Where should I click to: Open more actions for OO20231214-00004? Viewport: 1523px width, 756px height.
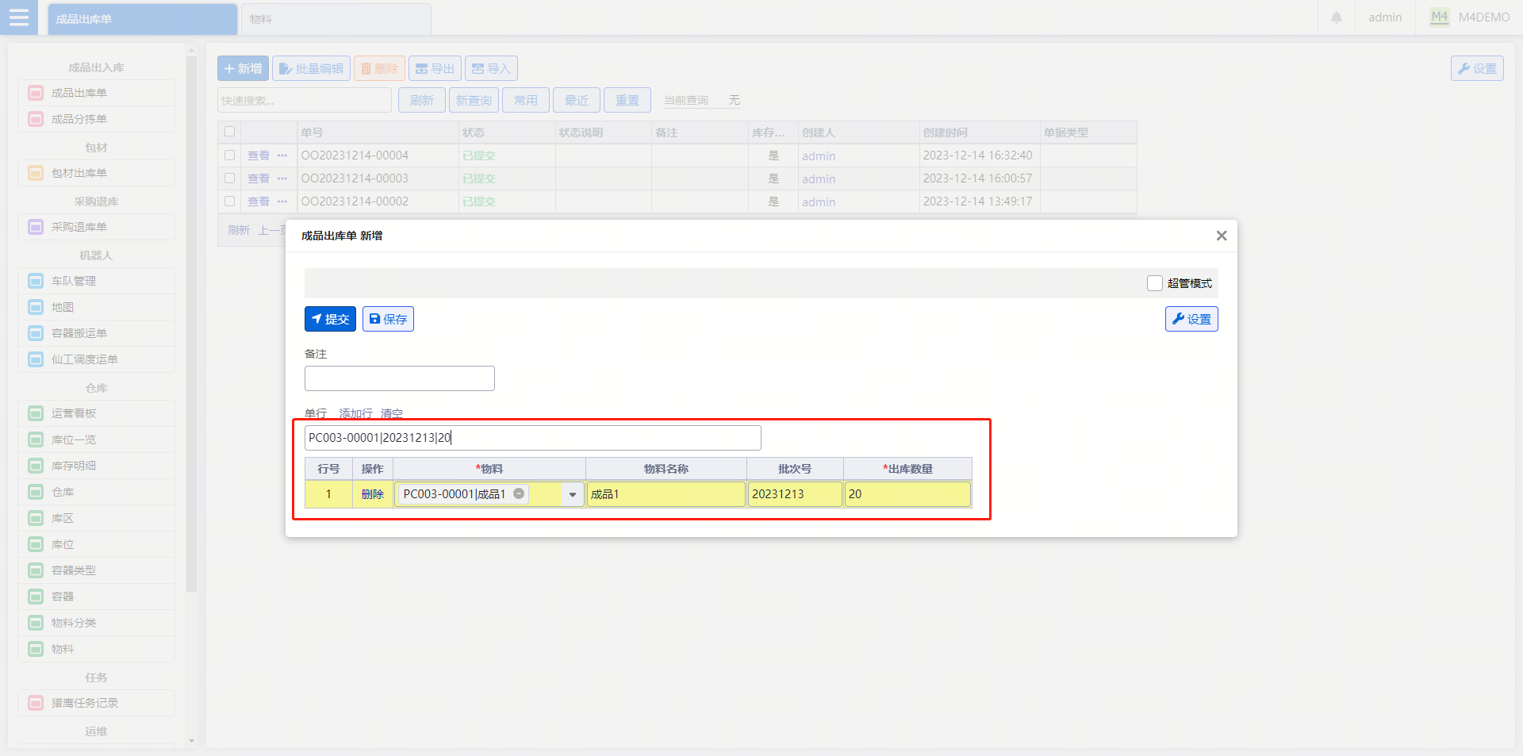pos(282,155)
